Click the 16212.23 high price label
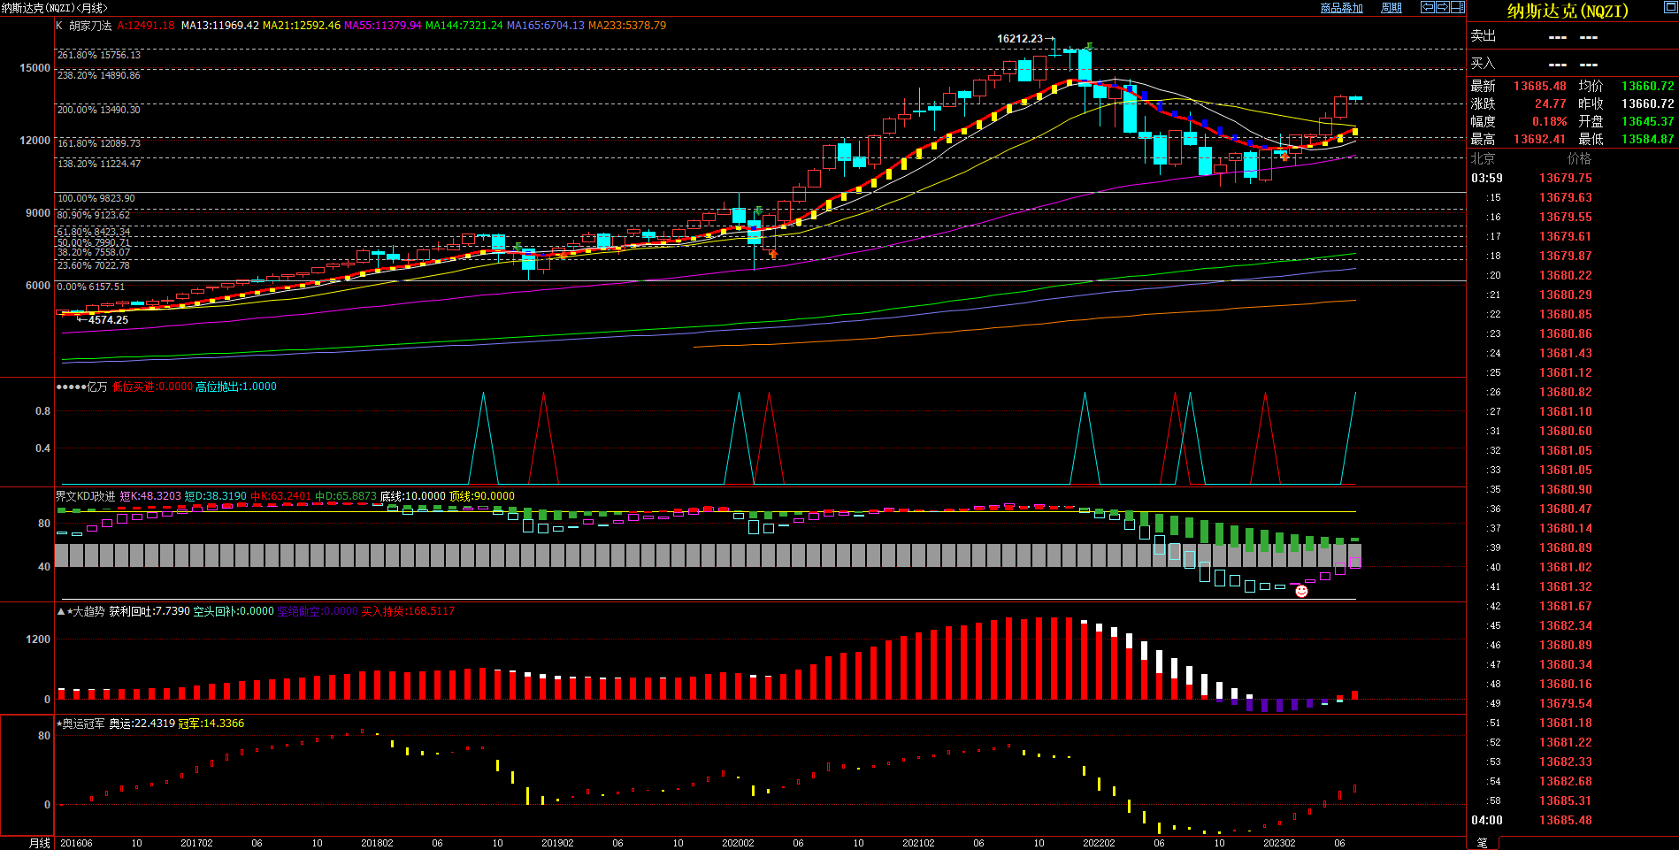This screenshot has width=1679, height=850. coord(1020,39)
